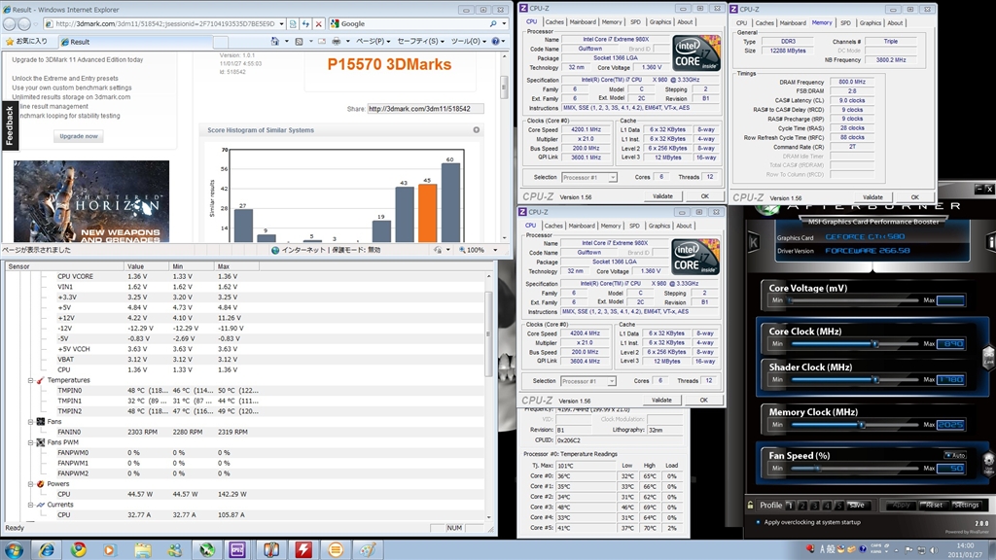Toggle Apply overclocking at system startup
This screenshot has height=560, width=996.
click(757, 522)
